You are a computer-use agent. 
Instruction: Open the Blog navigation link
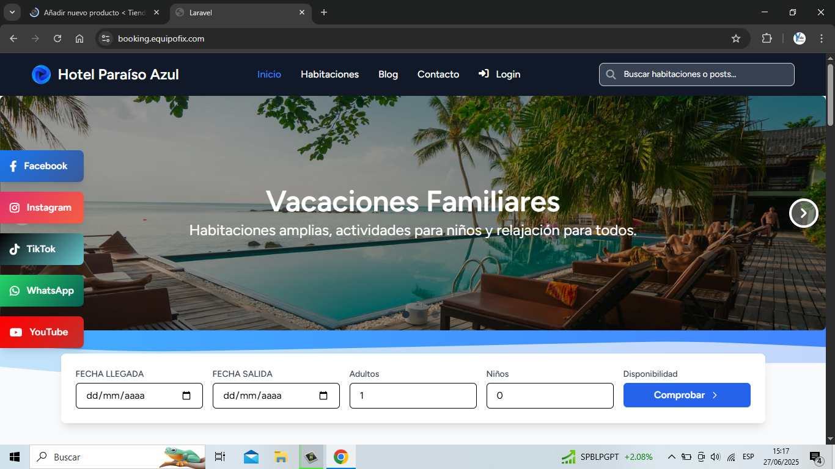(x=388, y=75)
